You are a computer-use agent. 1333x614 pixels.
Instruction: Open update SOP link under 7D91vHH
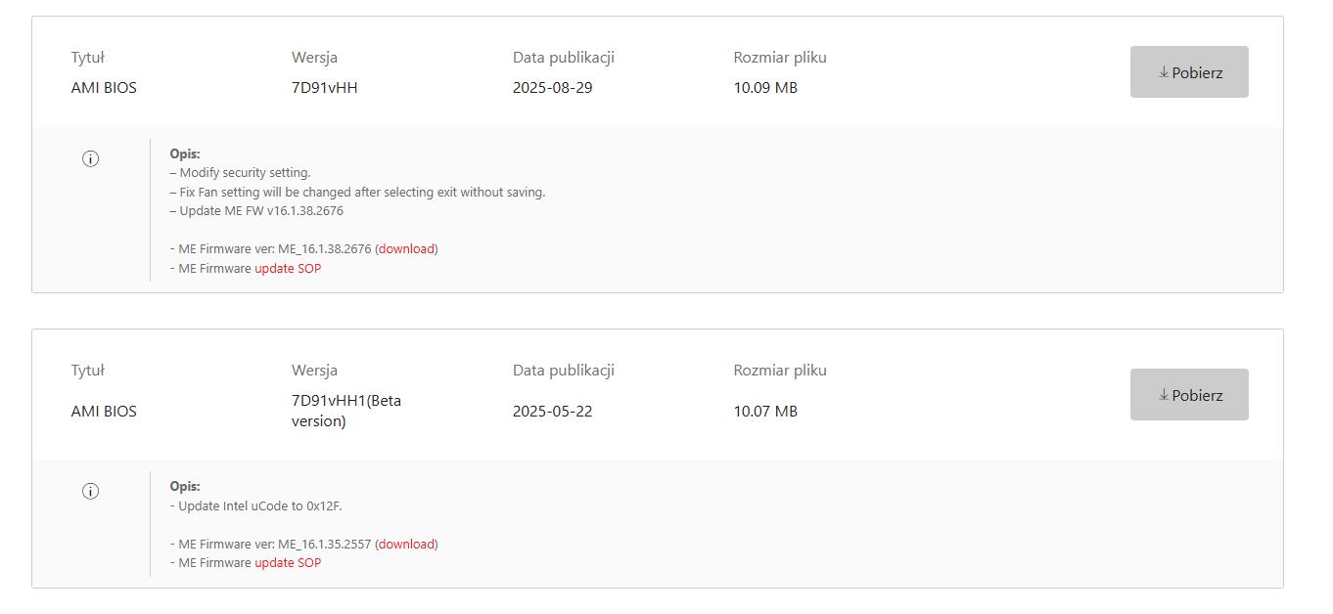pos(288,269)
